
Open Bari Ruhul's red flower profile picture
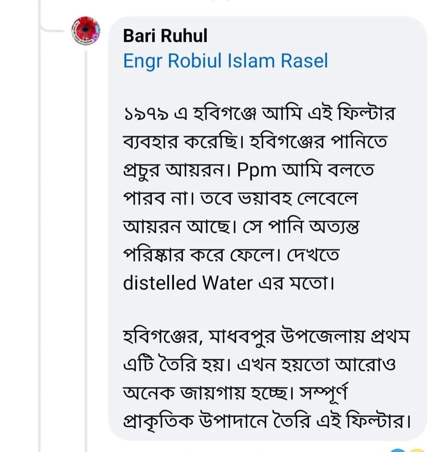coord(86,31)
